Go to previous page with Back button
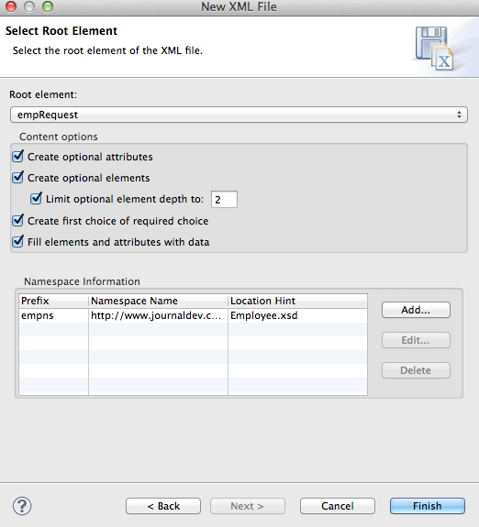This screenshot has width=479, height=527. point(163,506)
